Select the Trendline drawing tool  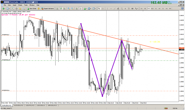pos(115,9)
